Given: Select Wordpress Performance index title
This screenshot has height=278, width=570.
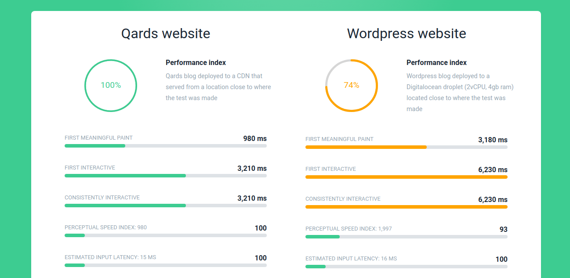Looking at the screenshot, I should pyautogui.click(x=437, y=63).
